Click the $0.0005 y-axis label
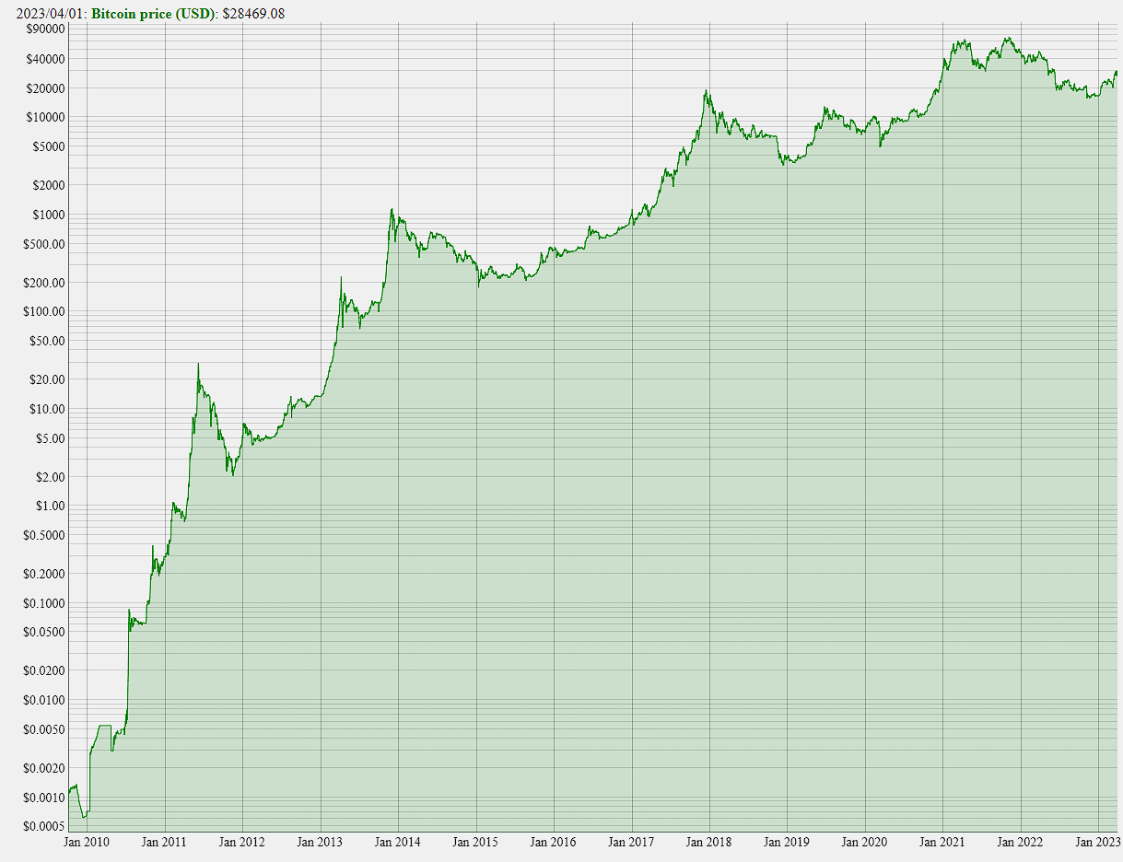Screen dimensions: 1123x862 (44, 826)
